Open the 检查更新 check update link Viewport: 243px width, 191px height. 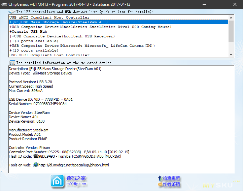(171, 178)
